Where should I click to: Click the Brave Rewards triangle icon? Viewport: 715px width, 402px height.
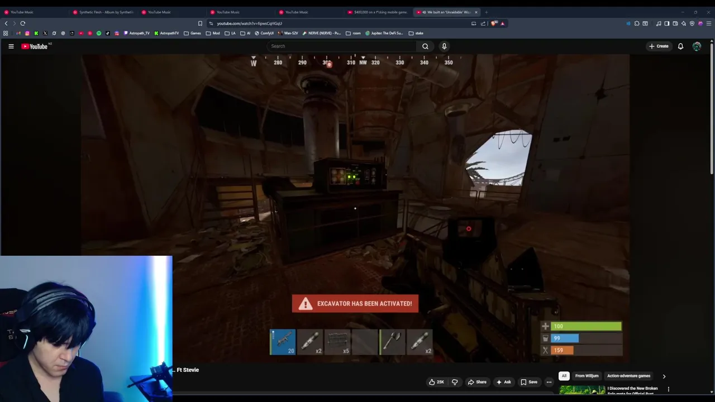(x=502, y=23)
